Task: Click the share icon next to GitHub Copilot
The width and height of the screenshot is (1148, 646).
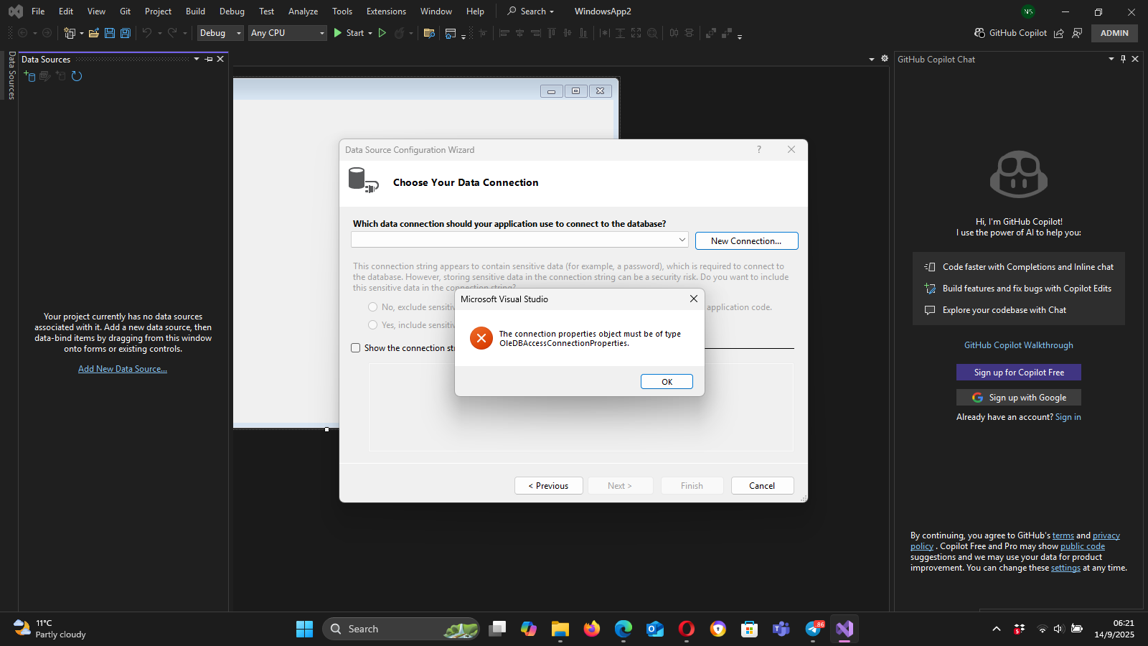Action: pyautogui.click(x=1058, y=33)
